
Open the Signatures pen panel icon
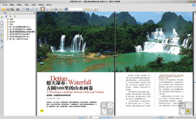coord(2,47)
